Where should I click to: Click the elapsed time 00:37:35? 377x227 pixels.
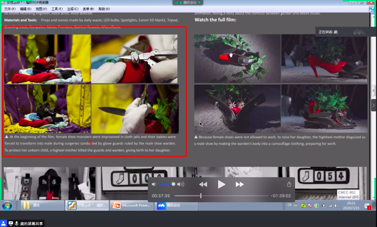tap(161, 196)
